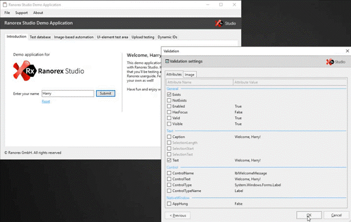Screen dimensions: 351x222
Task: Click the Attribute Value column header
Action: [x=290, y=82]
